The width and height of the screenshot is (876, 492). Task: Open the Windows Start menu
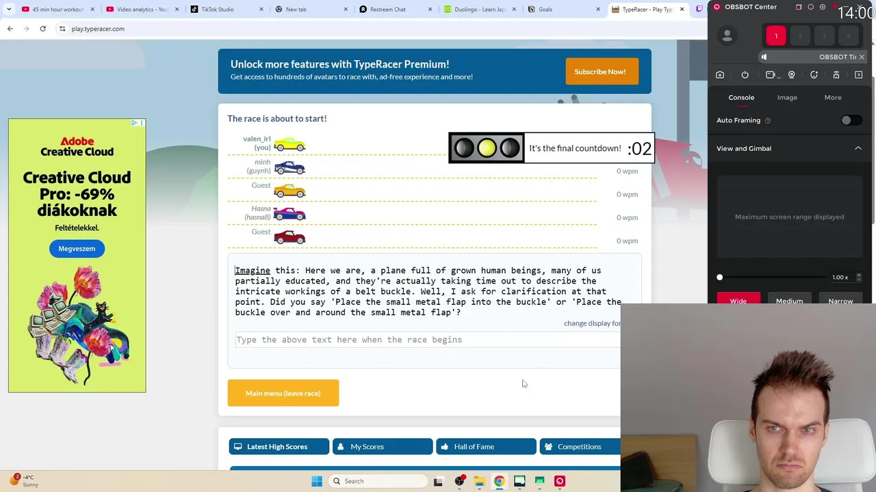[317, 481]
